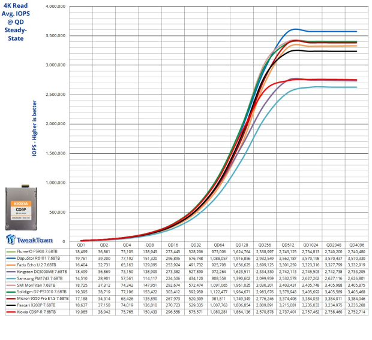Click the QD1024 column header

tap(311, 245)
